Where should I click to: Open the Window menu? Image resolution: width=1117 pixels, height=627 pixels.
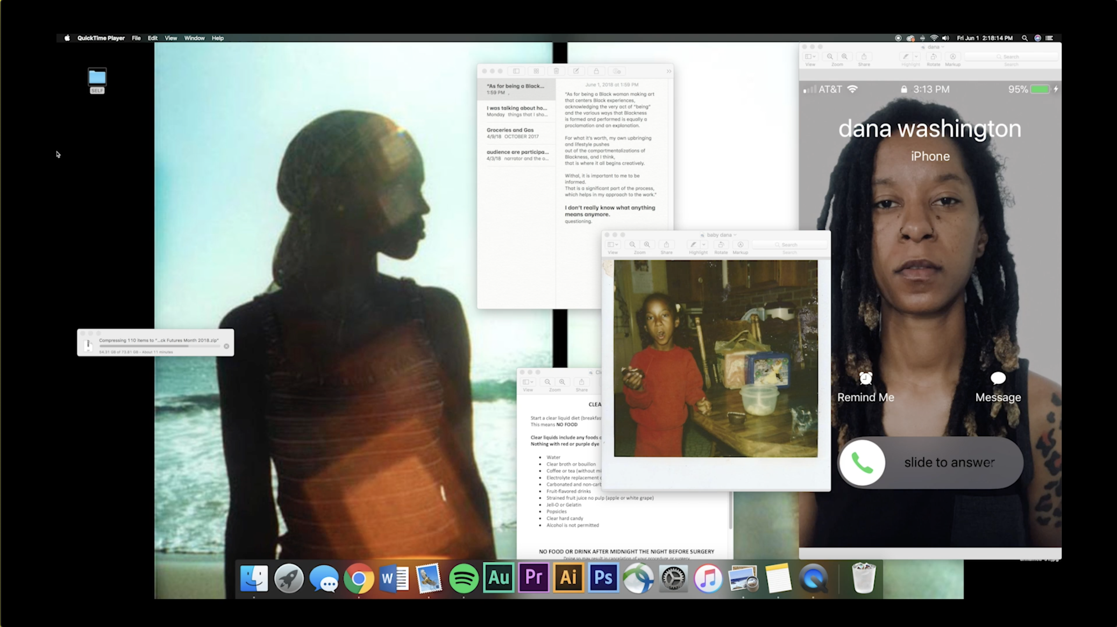click(194, 38)
